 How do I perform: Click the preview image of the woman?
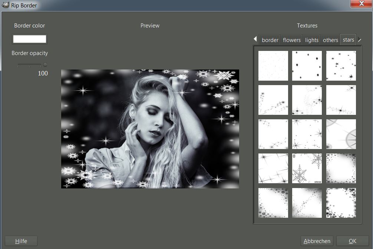150,129
